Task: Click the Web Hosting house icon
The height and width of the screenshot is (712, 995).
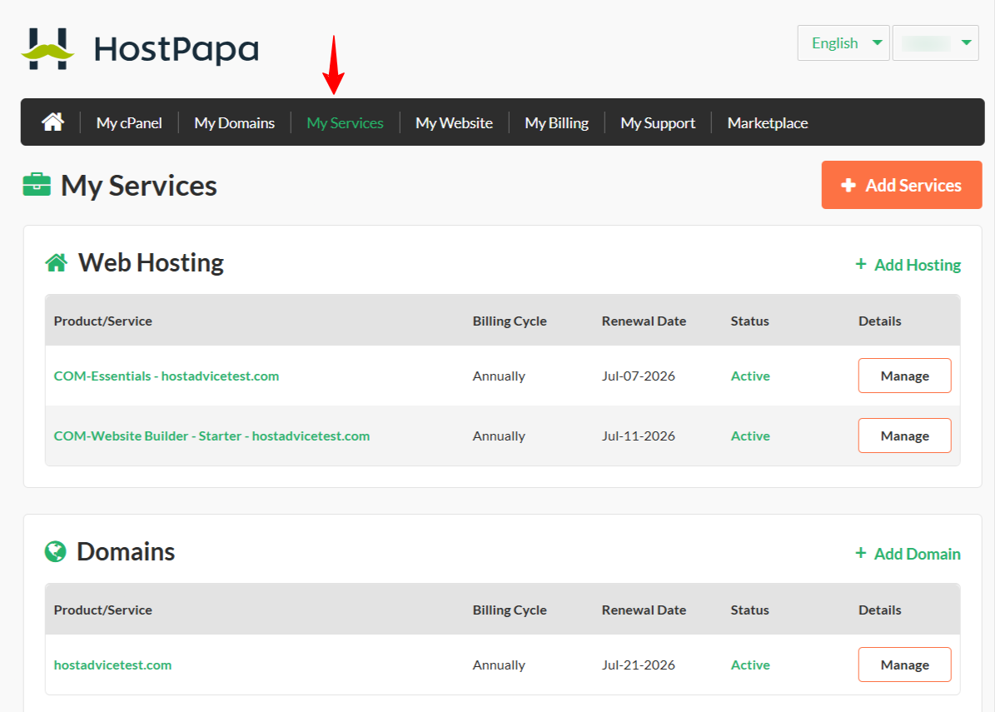Action: (57, 262)
